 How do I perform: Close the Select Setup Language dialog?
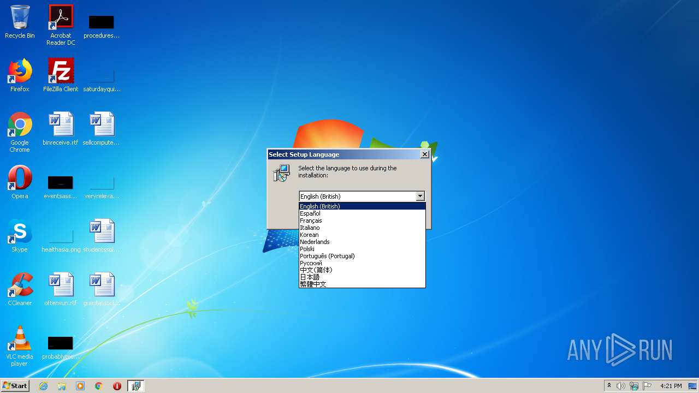point(424,154)
